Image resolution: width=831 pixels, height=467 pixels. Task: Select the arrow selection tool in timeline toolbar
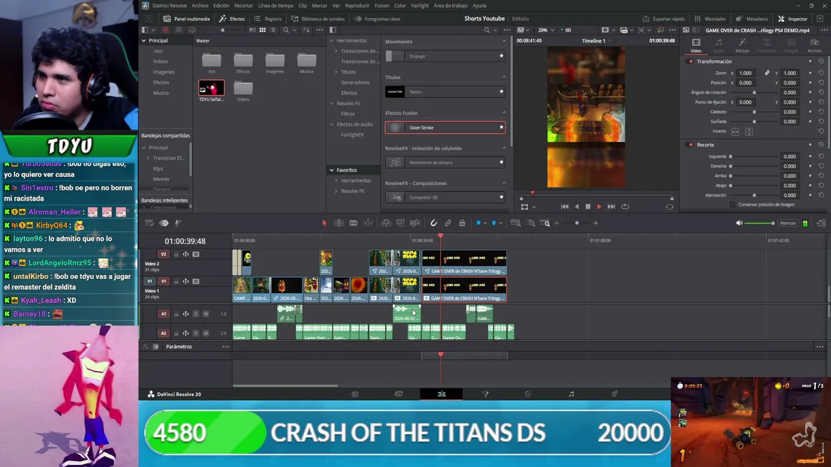click(324, 223)
